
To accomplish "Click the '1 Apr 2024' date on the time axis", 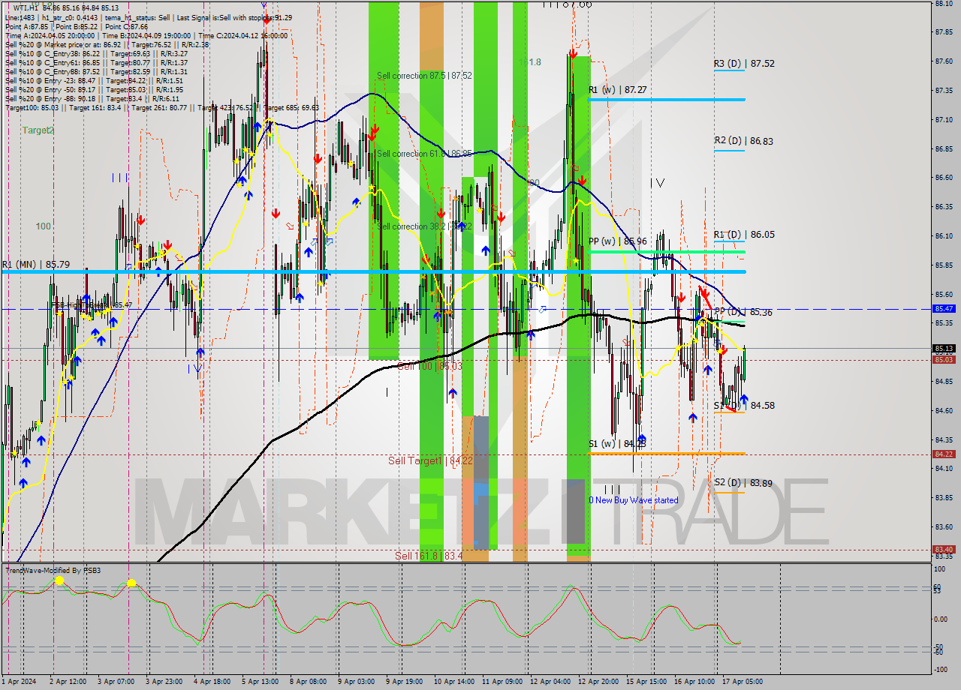I will coord(20,682).
